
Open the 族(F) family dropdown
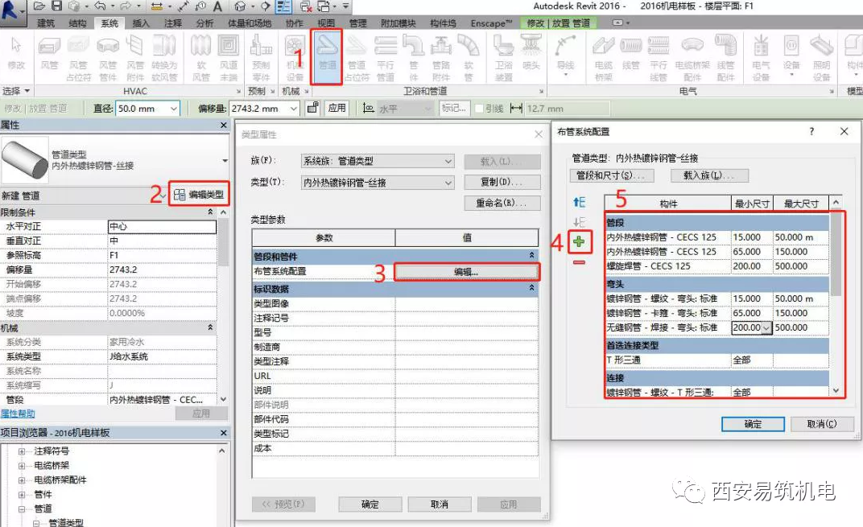(448, 161)
